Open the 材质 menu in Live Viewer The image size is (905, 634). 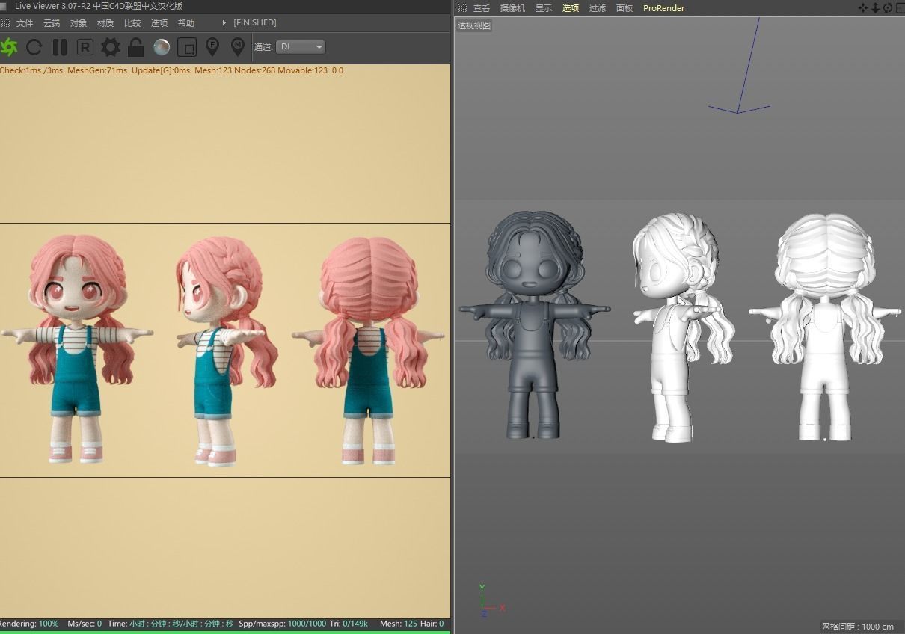coord(105,23)
